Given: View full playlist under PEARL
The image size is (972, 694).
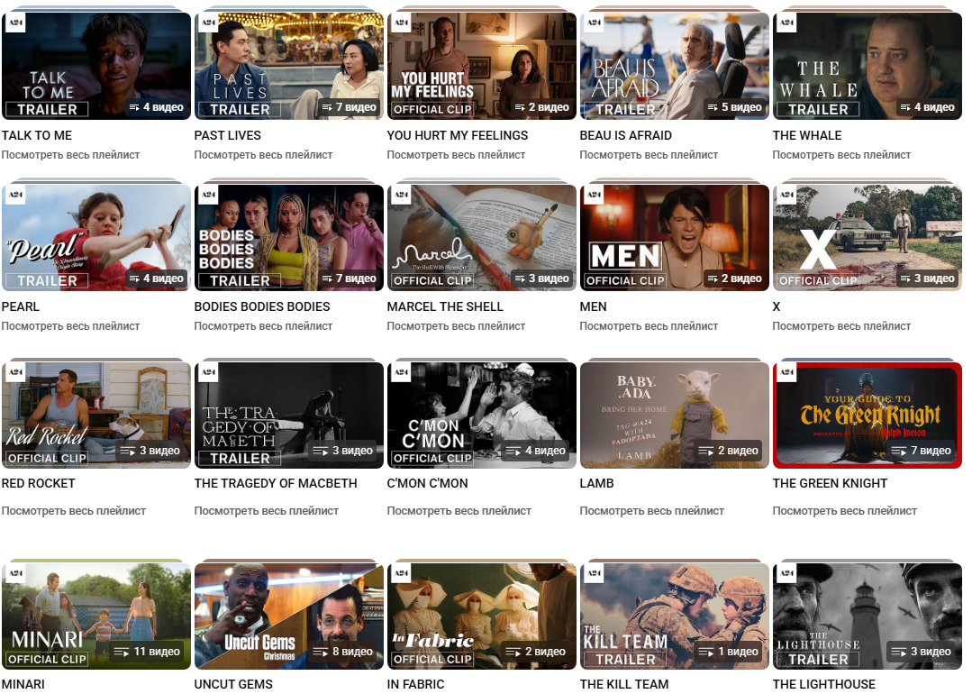Looking at the screenshot, I should [x=70, y=326].
